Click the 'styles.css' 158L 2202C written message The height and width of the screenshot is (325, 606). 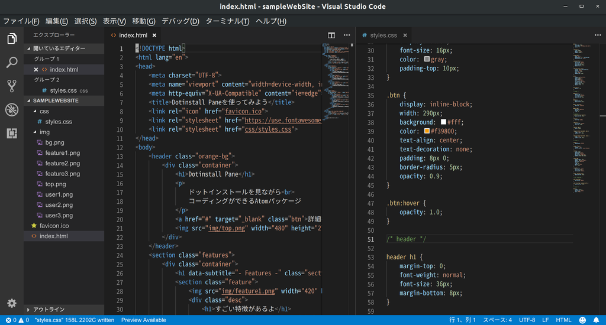pos(74,320)
